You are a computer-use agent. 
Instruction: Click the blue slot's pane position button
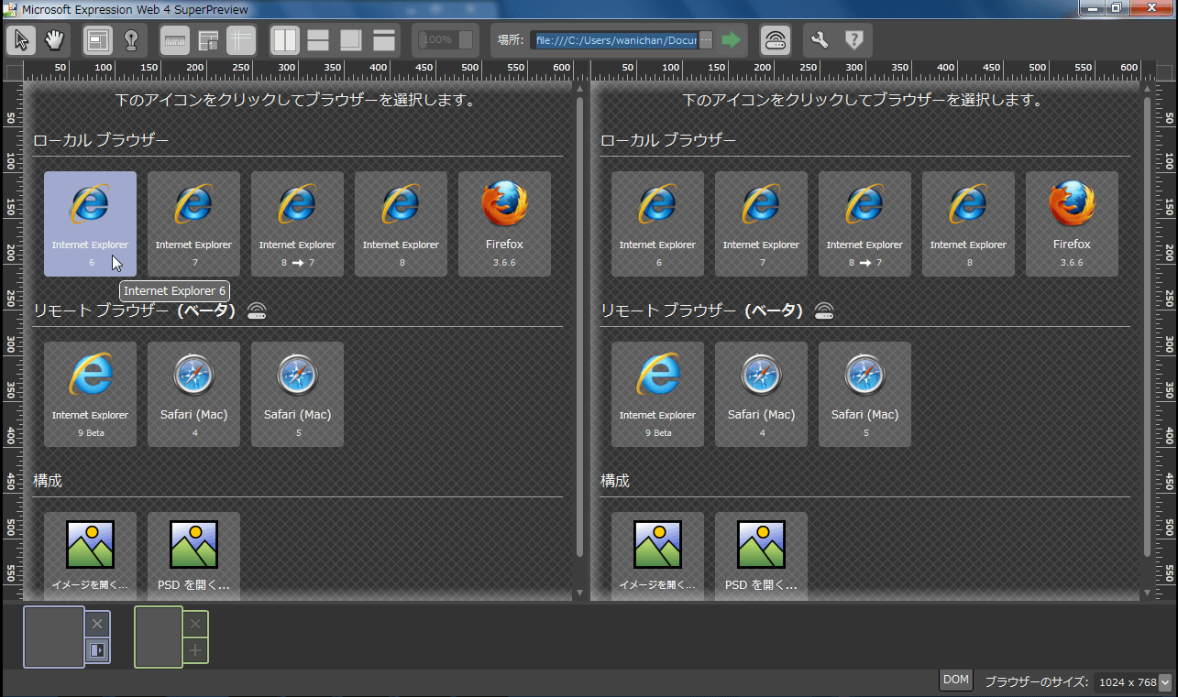[x=97, y=650]
